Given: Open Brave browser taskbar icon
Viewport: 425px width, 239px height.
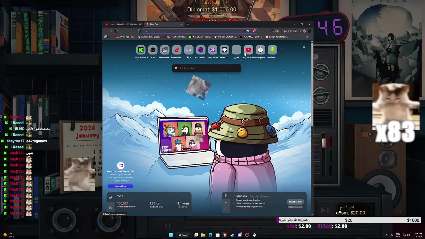Looking at the screenshot, I should point(225,235).
